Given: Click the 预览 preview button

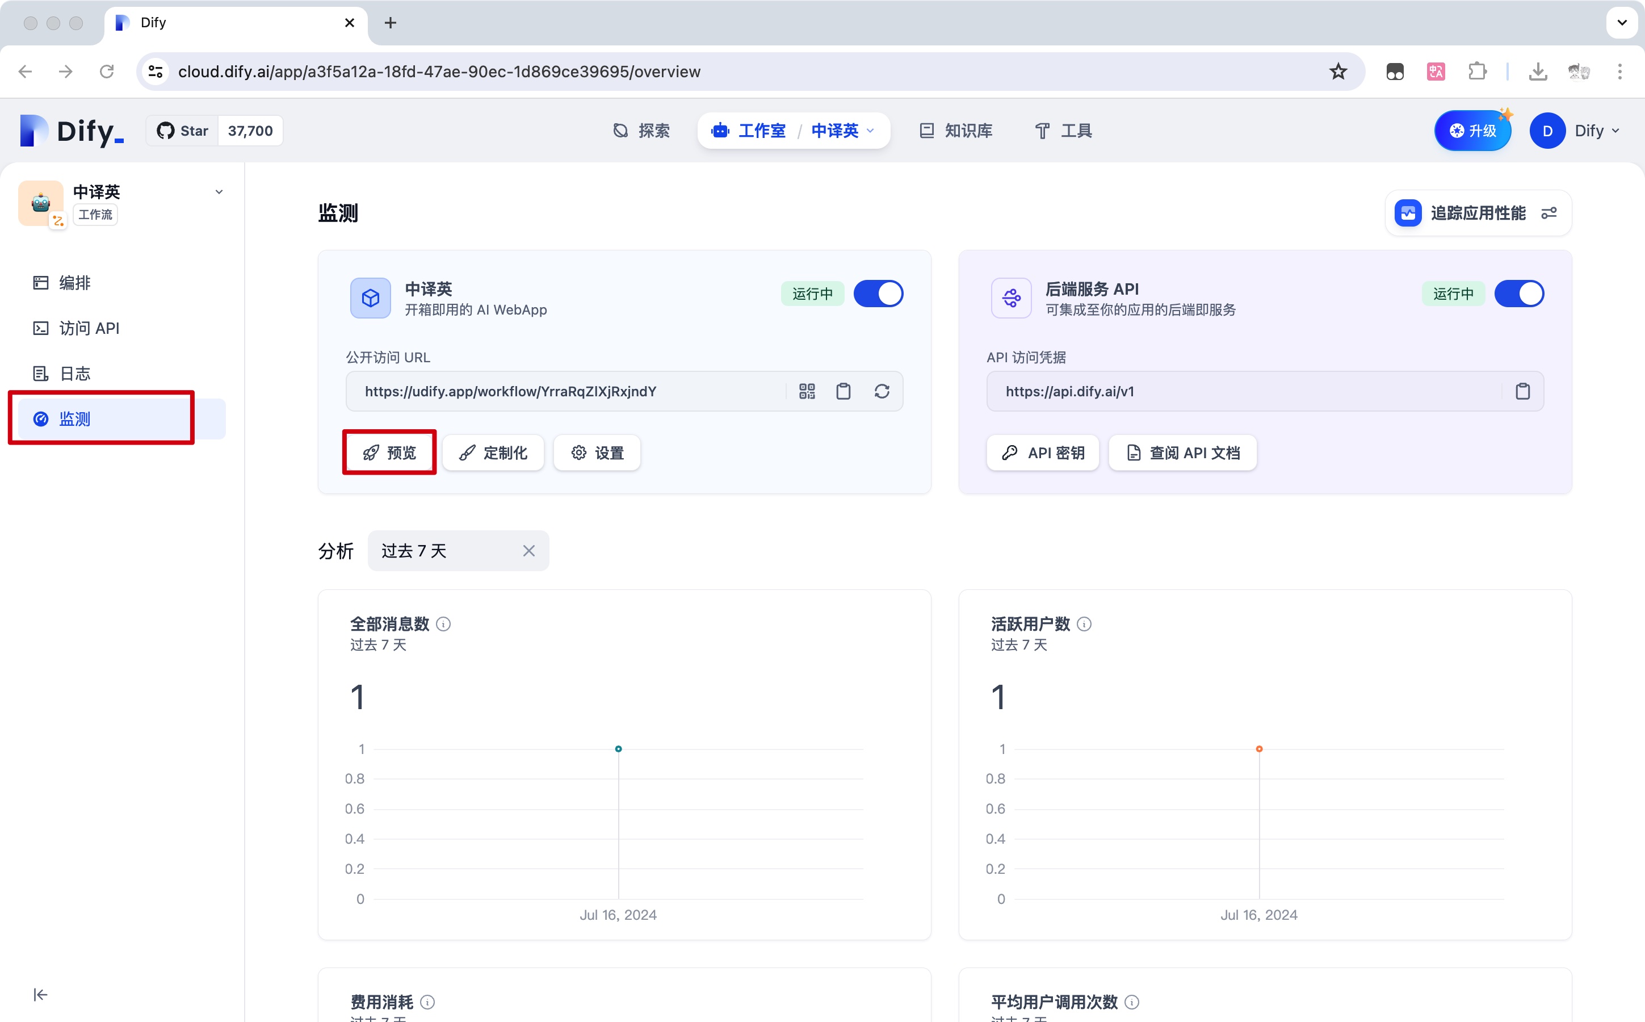Looking at the screenshot, I should (389, 453).
